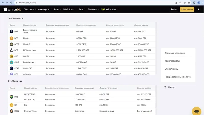Jump to Государственные валюты section
Image resolution: width=204 pixels, height=115 pixels.
coord(178,77)
